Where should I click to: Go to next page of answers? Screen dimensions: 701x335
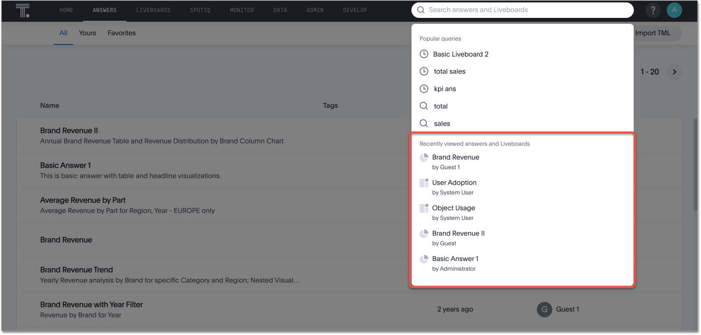(x=674, y=72)
